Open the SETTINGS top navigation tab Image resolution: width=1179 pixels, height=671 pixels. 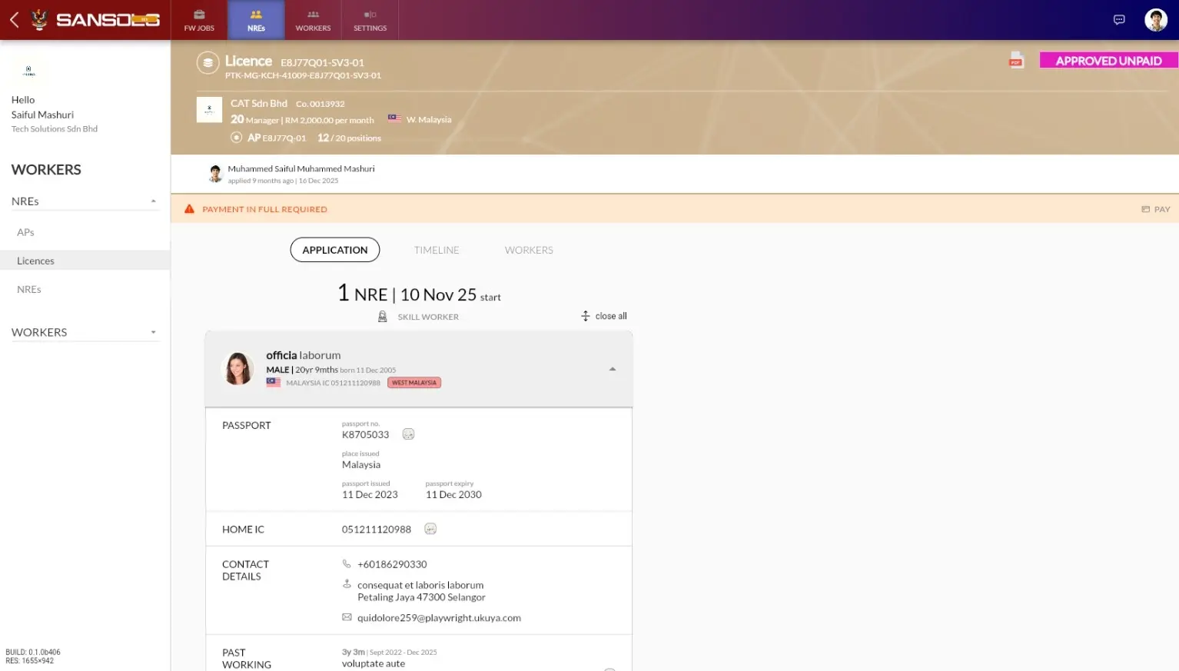370,20
